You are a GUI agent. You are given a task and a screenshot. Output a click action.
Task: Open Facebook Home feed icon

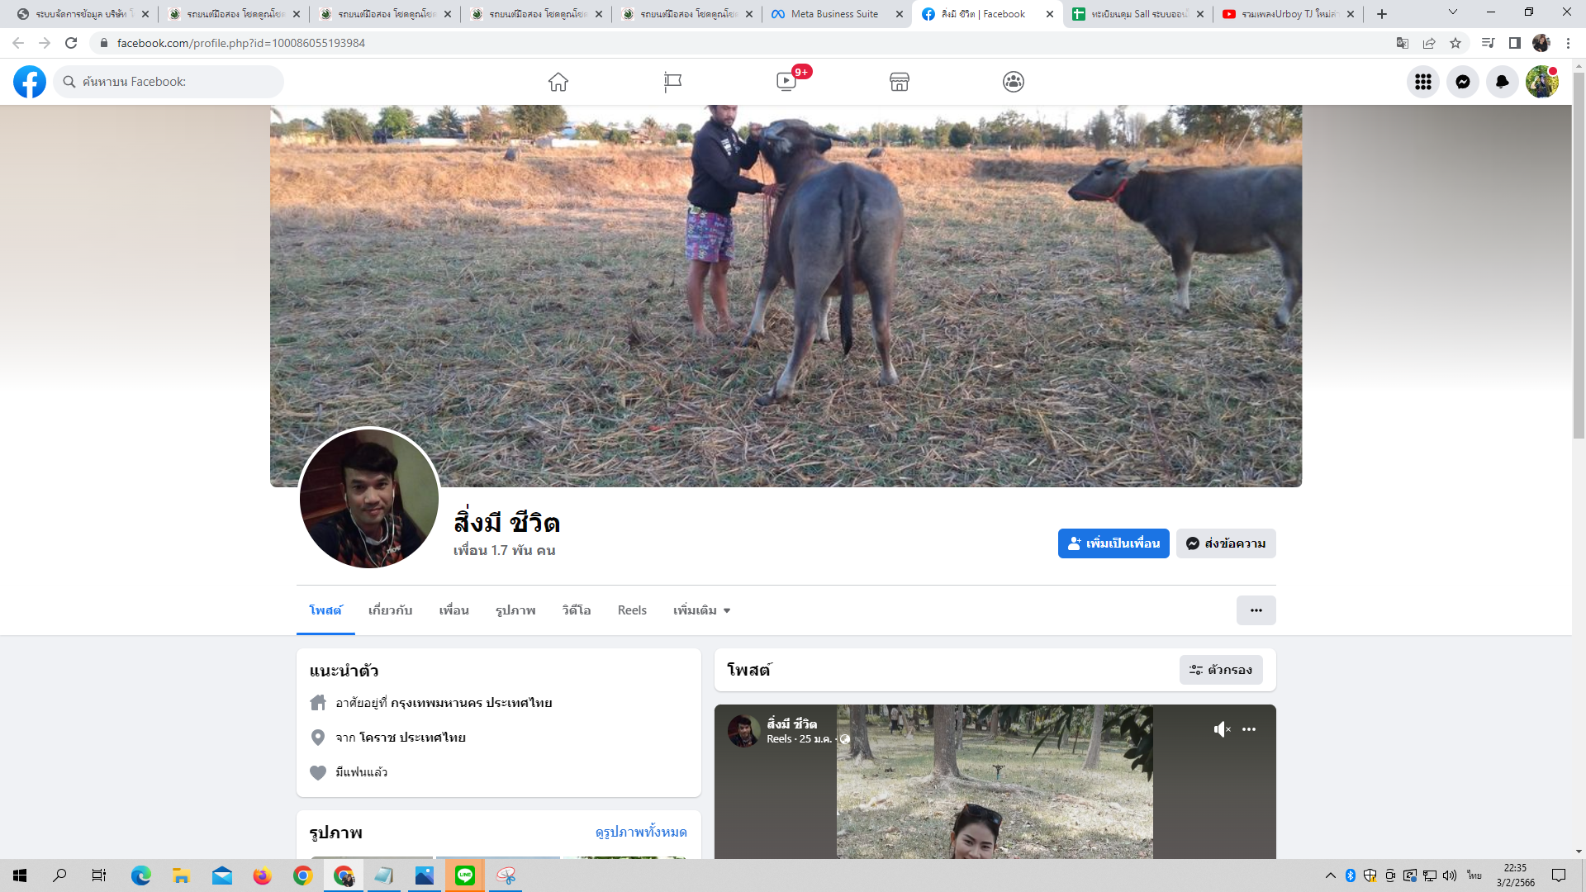coord(558,82)
